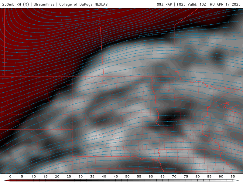This screenshot has width=243, height=182.
Task: Click the '20' color scale label
Action: [57, 177]
